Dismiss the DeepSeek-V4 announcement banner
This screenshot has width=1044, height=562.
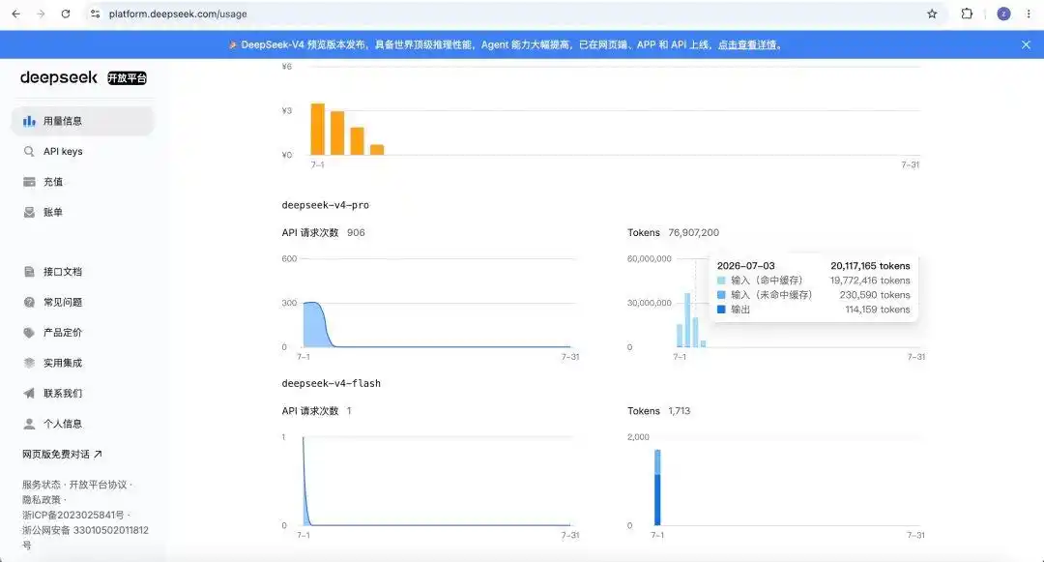pyautogui.click(x=1026, y=44)
